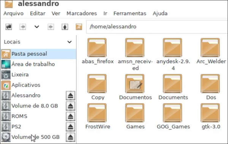
Task: Click the /home/alessandro path field
Action: coord(157,27)
